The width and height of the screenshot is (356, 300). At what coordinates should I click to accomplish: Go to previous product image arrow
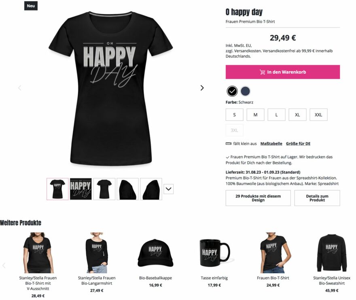point(20,88)
